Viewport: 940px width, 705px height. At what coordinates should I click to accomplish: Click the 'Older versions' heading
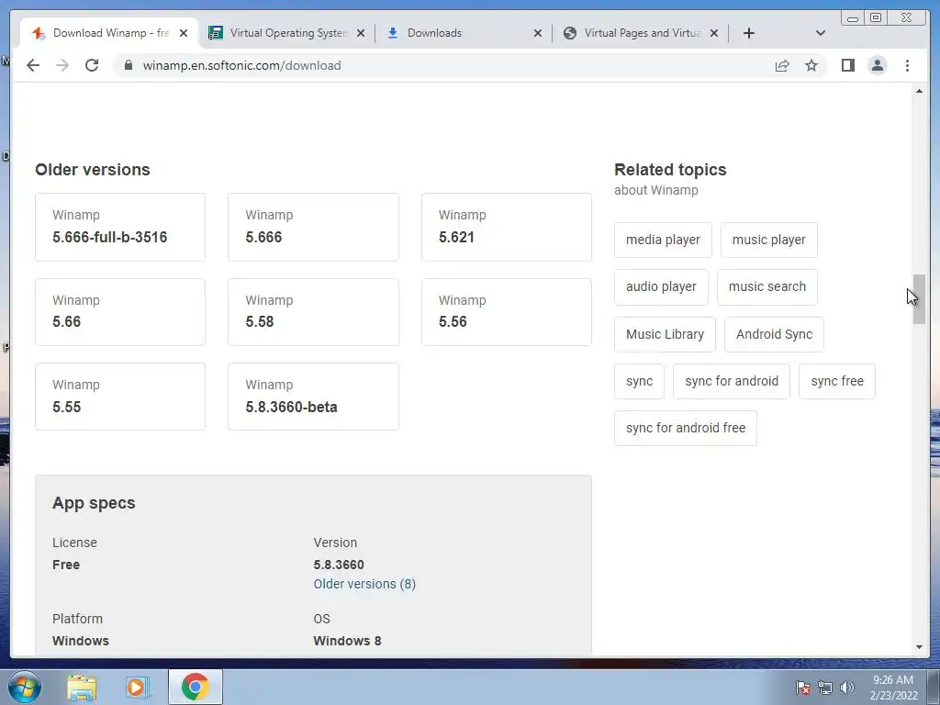93,170
